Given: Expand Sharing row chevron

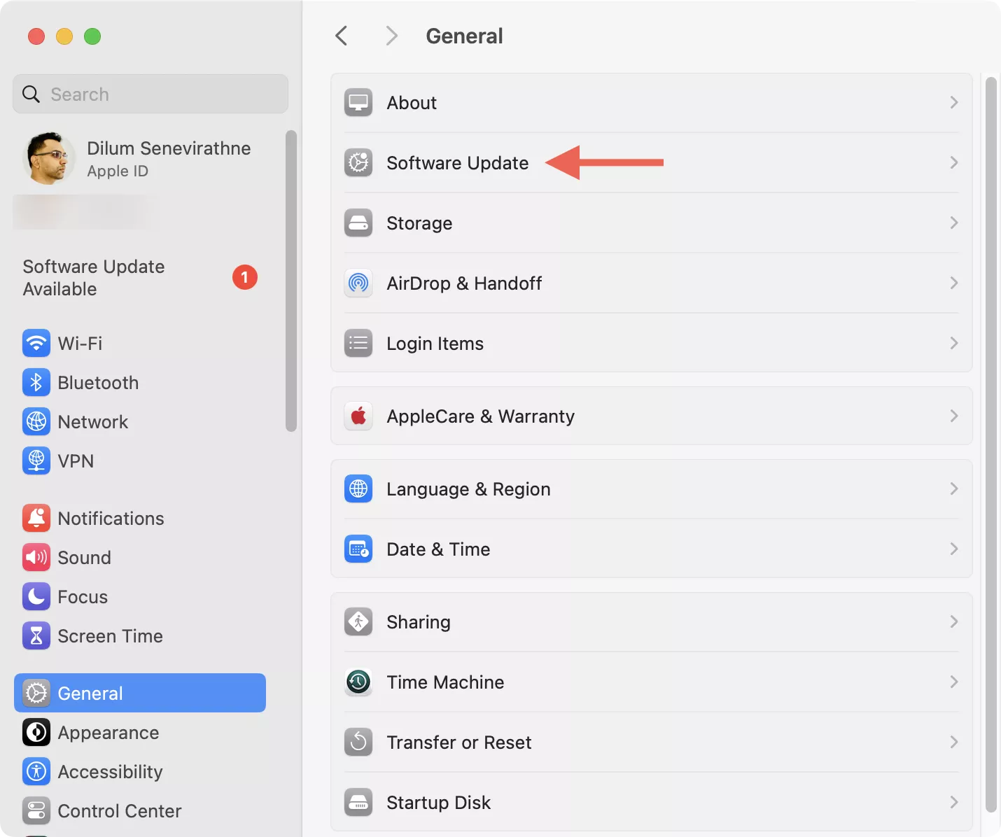Looking at the screenshot, I should [x=954, y=622].
